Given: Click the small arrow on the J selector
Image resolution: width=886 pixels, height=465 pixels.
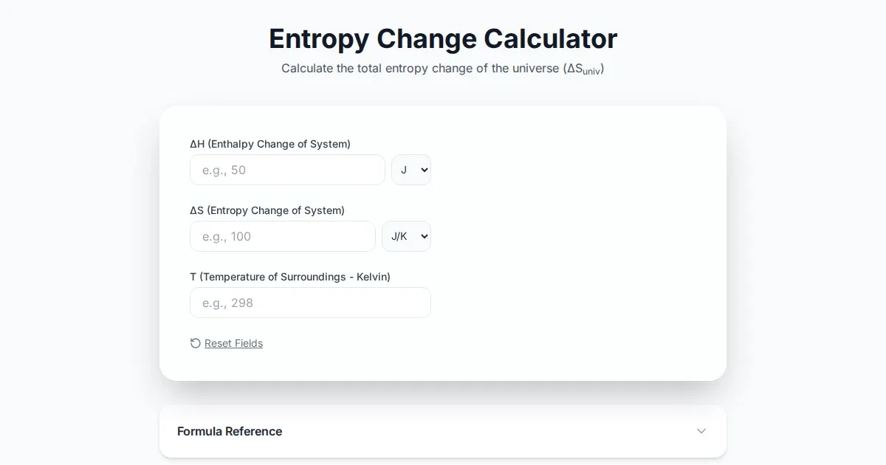Looking at the screenshot, I should pyautogui.click(x=424, y=170).
